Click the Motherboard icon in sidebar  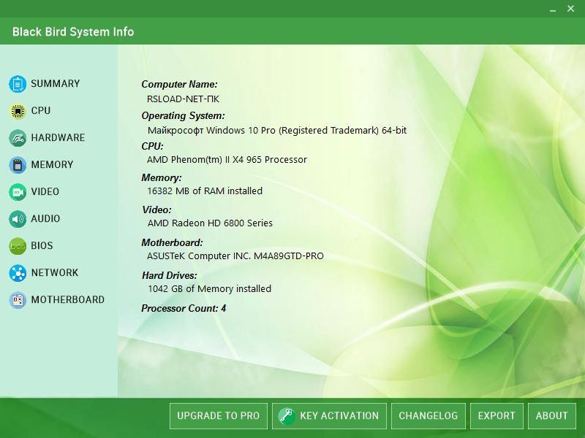point(18,300)
